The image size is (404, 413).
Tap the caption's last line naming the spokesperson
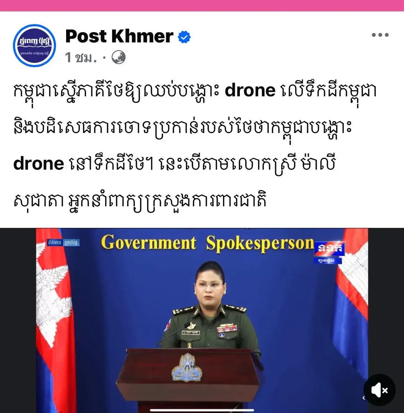coord(140,201)
